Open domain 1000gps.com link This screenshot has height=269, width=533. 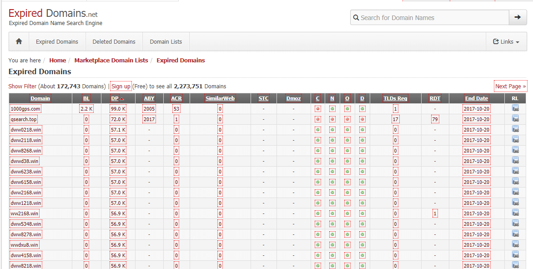click(x=25, y=109)
